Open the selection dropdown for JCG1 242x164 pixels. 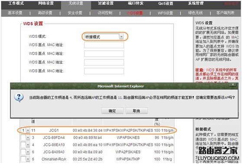click(x=28, y=131)
